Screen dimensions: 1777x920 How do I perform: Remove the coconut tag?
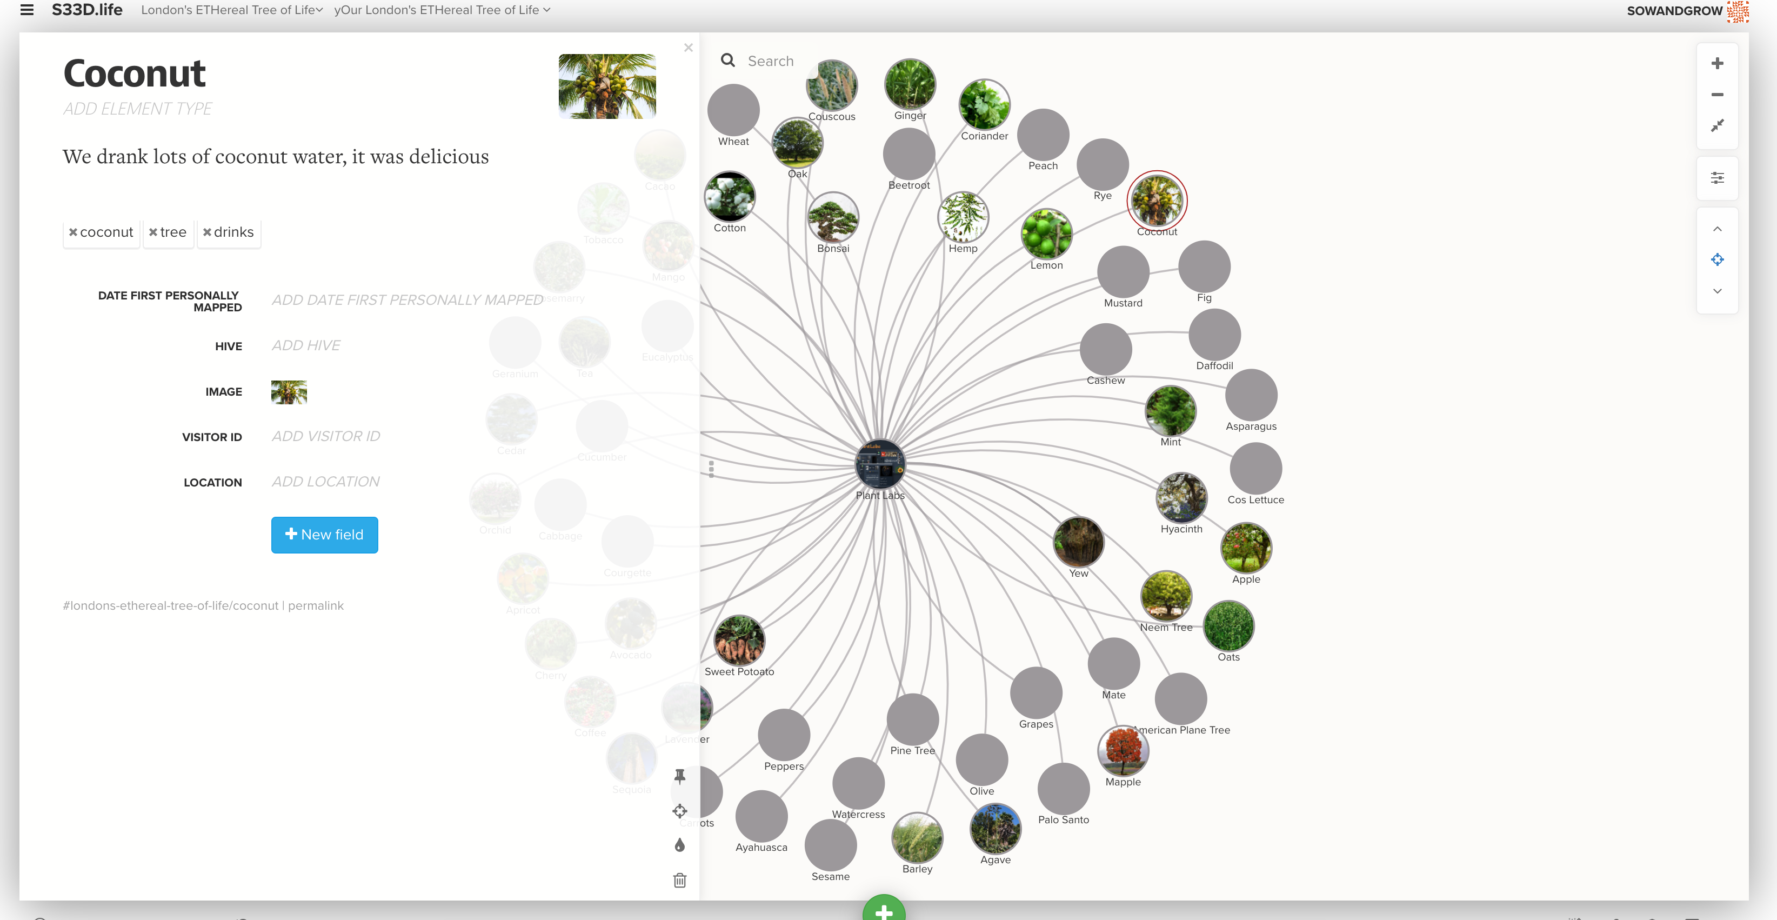[73, 232]
